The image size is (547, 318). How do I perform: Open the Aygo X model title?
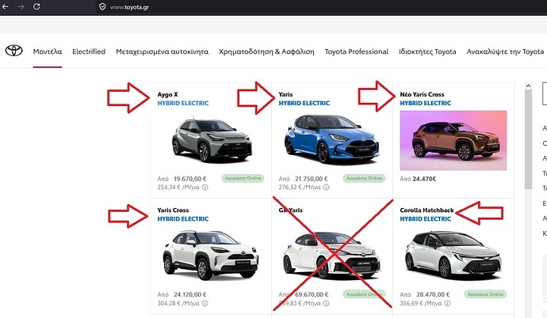167,94
